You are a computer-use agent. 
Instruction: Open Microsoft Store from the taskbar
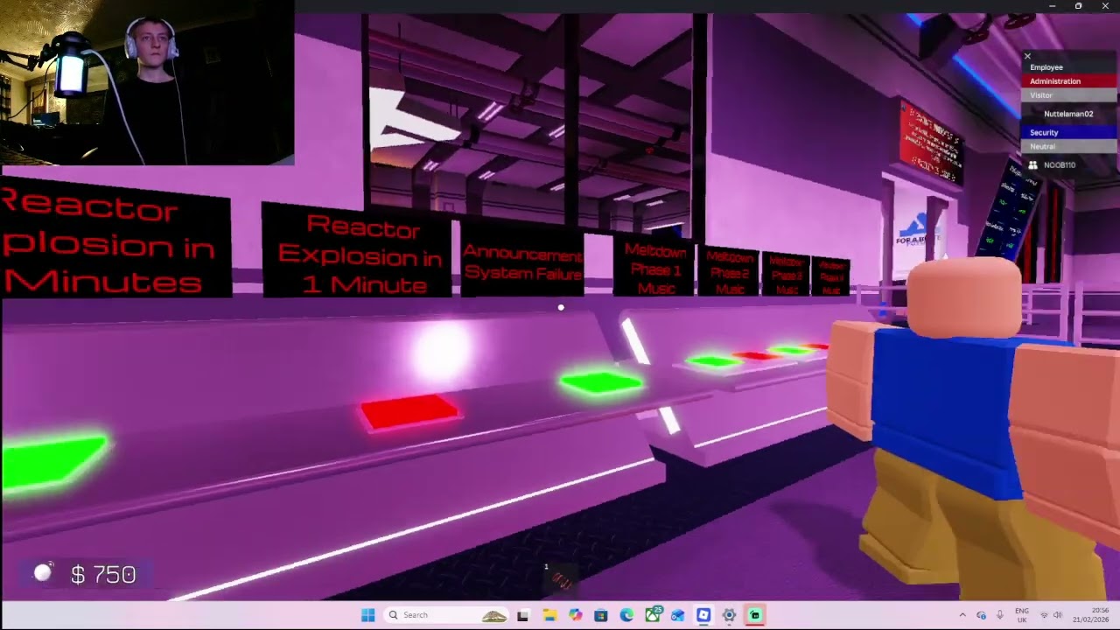(x=601, y=615)
